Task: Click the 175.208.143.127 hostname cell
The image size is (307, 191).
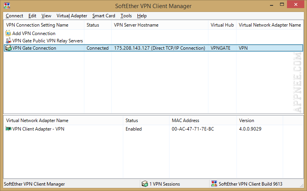Action: point(159,48)
